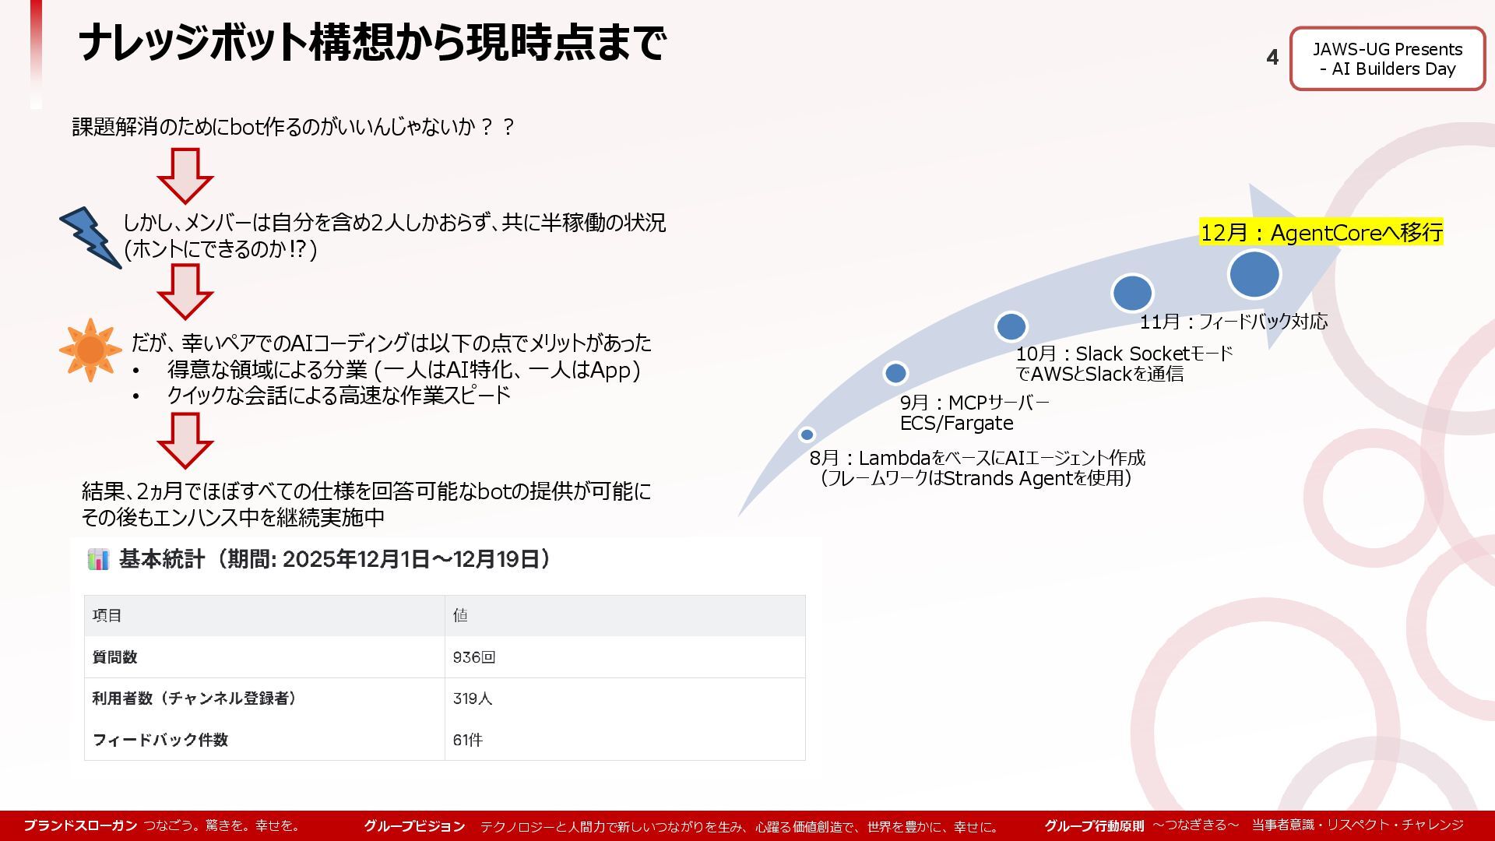Click the orange sun icon
The image size is (1495, 841).
(90, 350)
